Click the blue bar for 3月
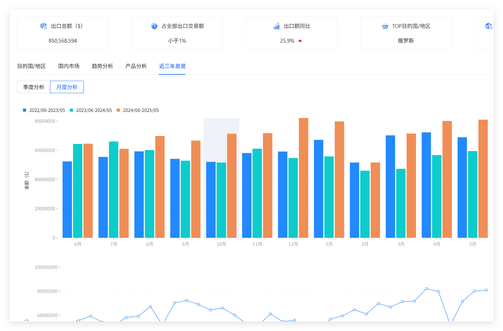 coord(390,187)
